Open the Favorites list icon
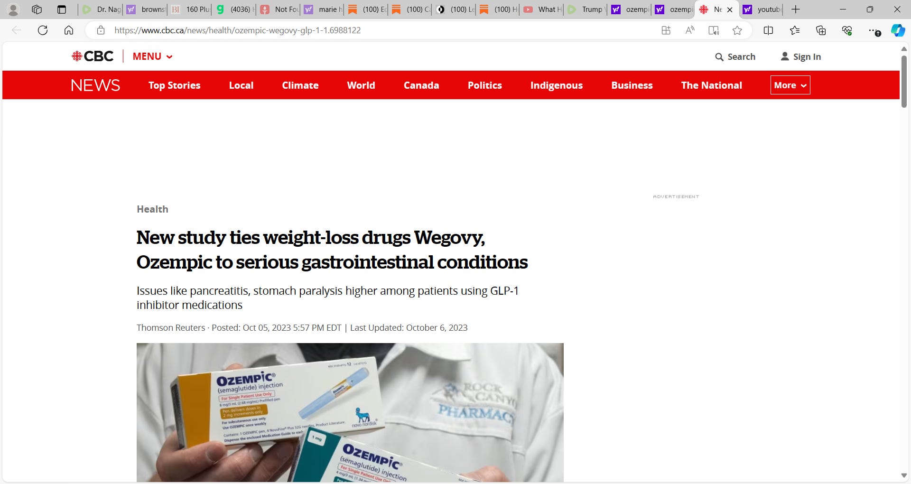 (795, 30)
